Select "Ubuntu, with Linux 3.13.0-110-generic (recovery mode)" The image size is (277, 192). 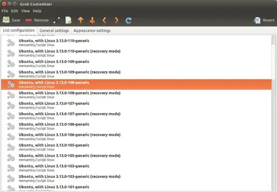click(x=70, y=51)
